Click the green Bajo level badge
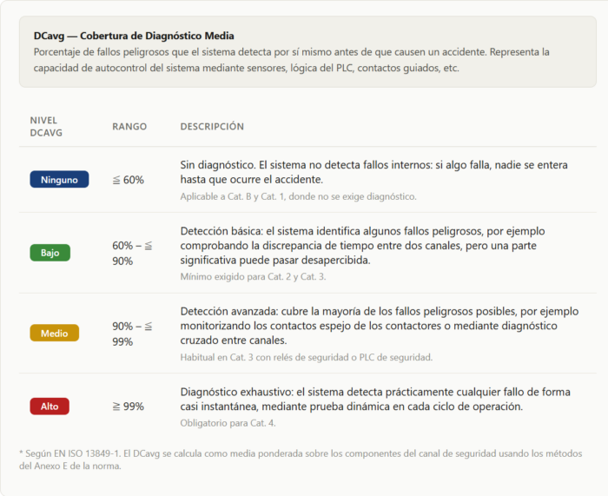Viewport: 608px width, 496px height. 50,253
